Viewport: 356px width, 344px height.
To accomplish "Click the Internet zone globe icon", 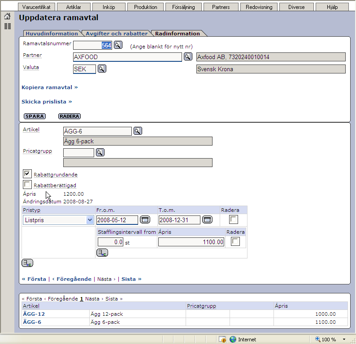I will click(x=233, y=339).
